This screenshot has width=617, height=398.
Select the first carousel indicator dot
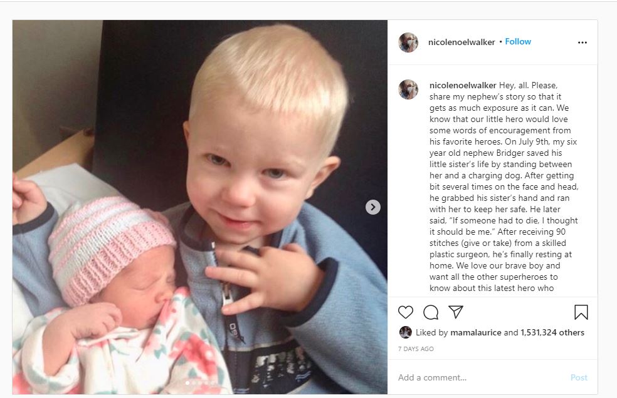point(187,383)
